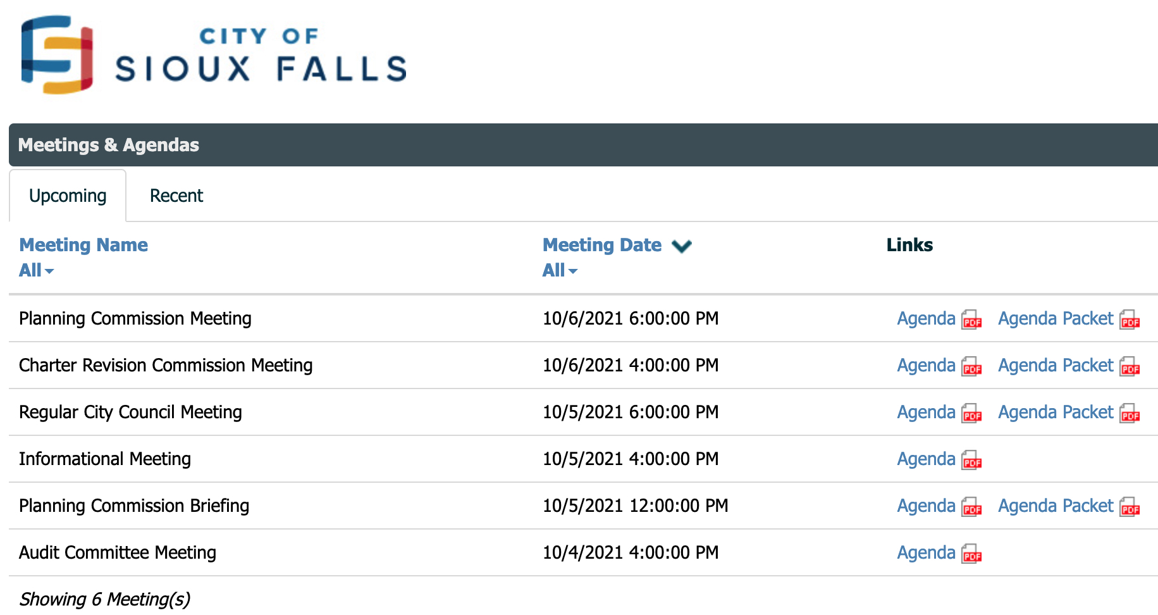The width and height of the screenshot is (1158, 615).
Task: Open Informational Meeting agenda PDF icon
Action: tap(971, 460)
